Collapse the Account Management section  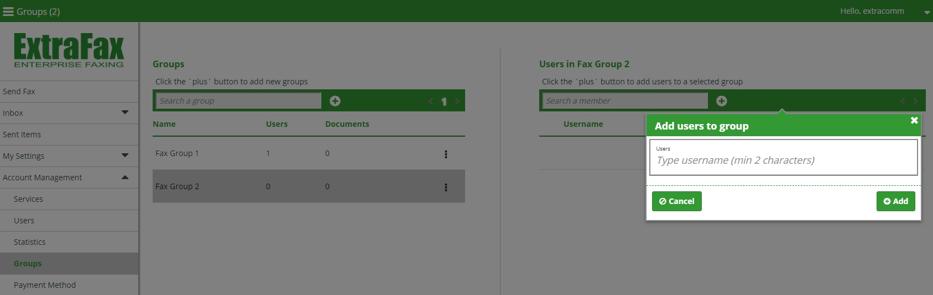pyautogui.click(x=125, y=177)
